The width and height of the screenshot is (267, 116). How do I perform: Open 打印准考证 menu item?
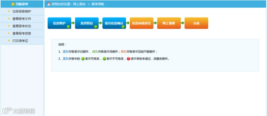pos(22,41)
